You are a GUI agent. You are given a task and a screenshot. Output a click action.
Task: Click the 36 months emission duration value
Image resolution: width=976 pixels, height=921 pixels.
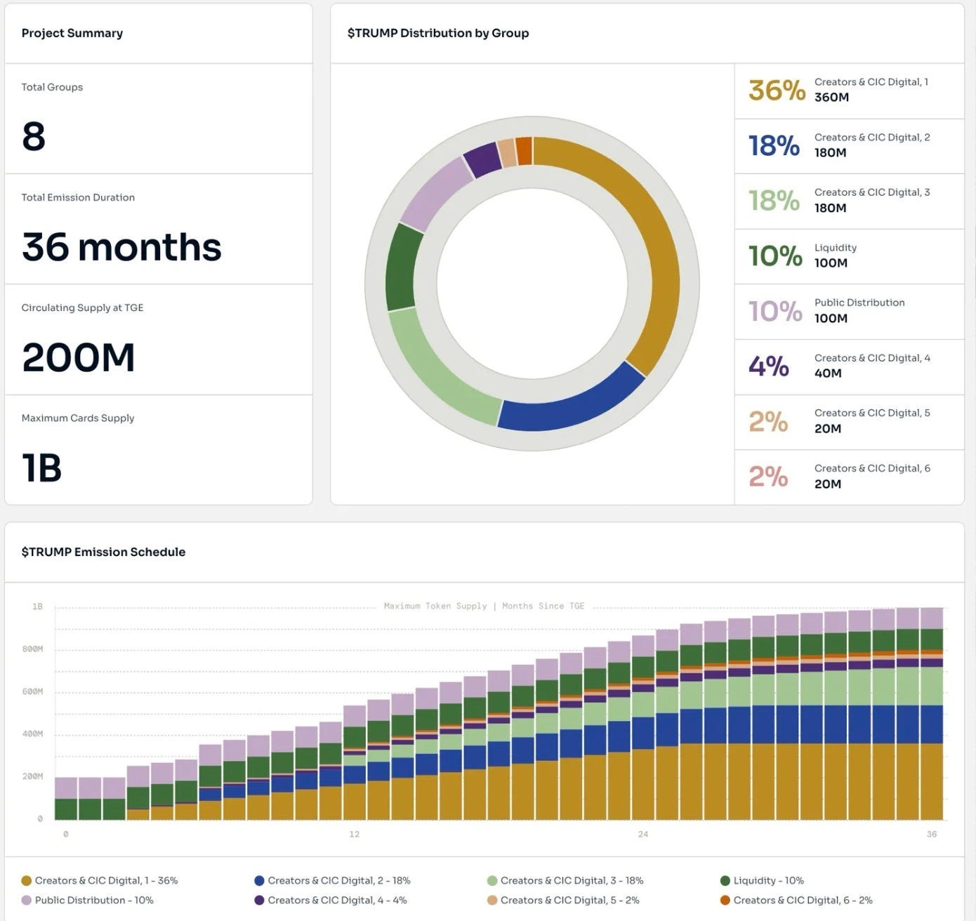[x=121, y=247]
